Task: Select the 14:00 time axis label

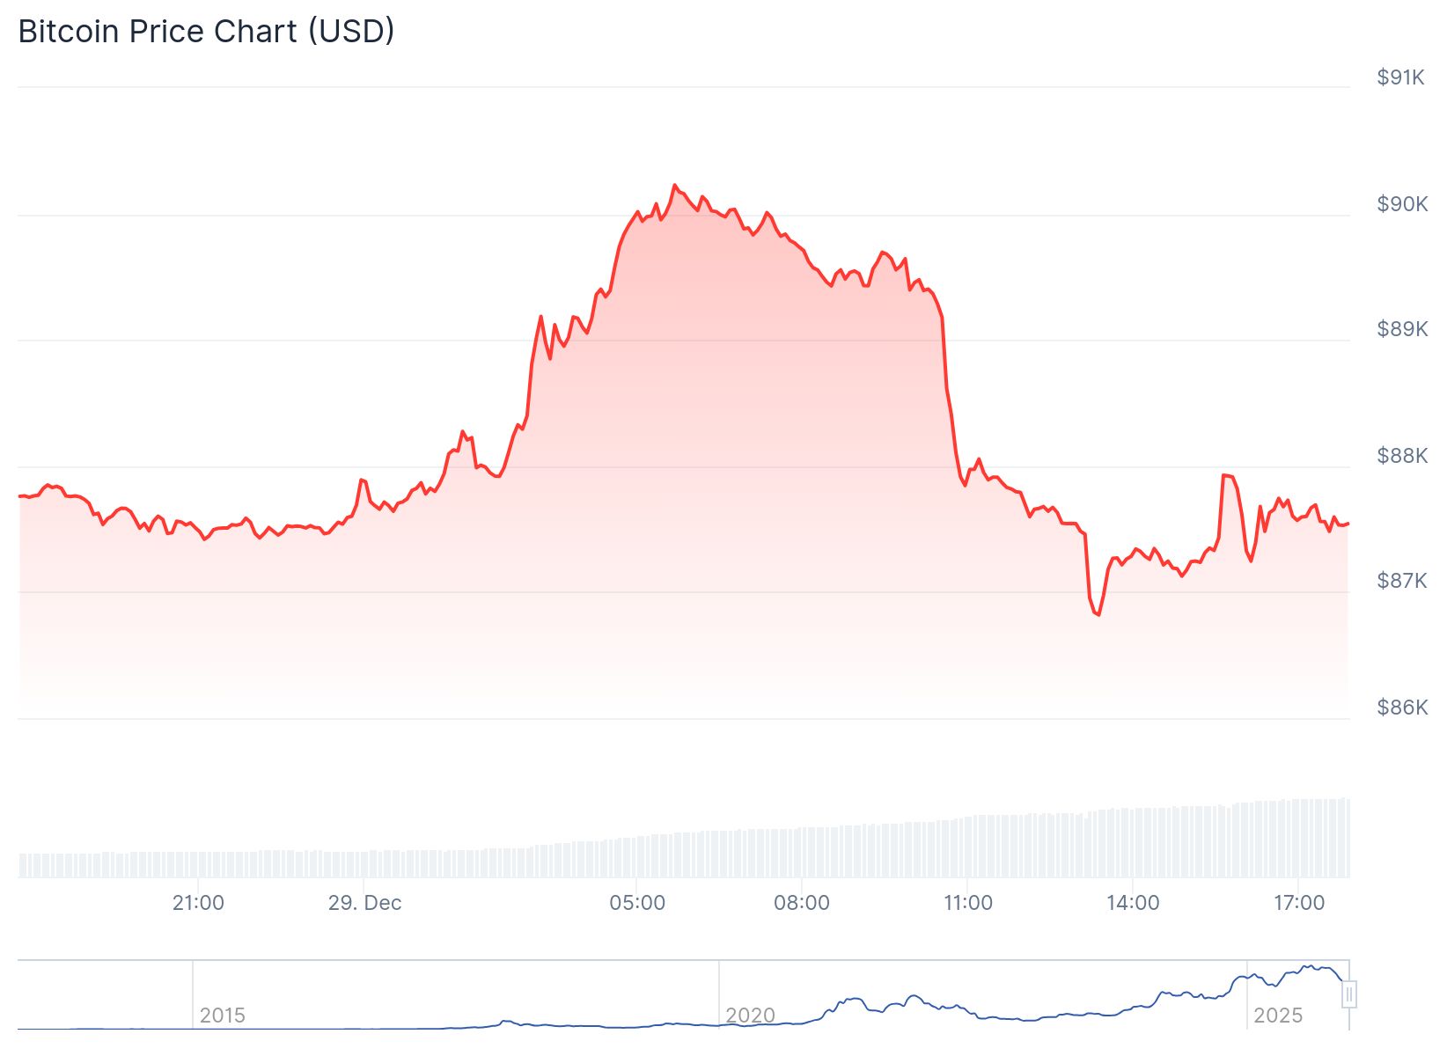Action: pos(1133,903)
